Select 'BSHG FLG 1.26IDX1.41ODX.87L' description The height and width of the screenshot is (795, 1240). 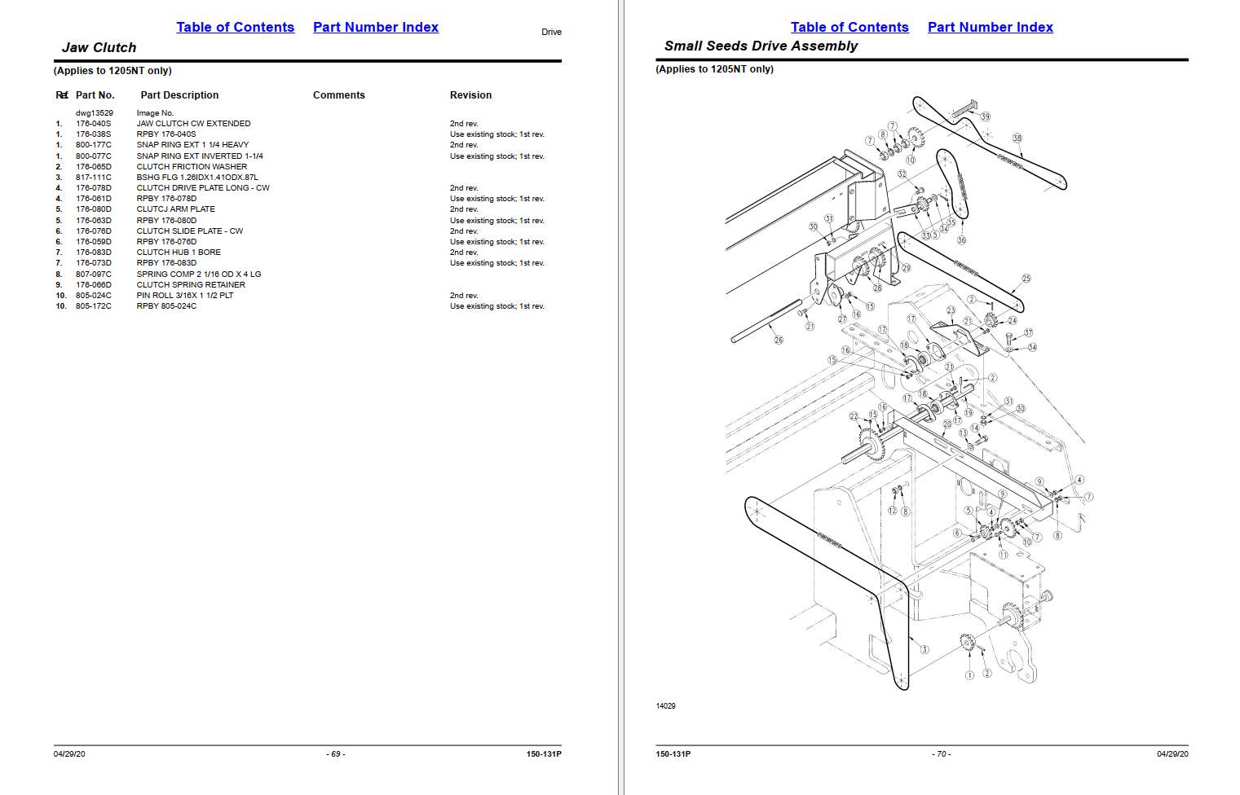(197, 177)
